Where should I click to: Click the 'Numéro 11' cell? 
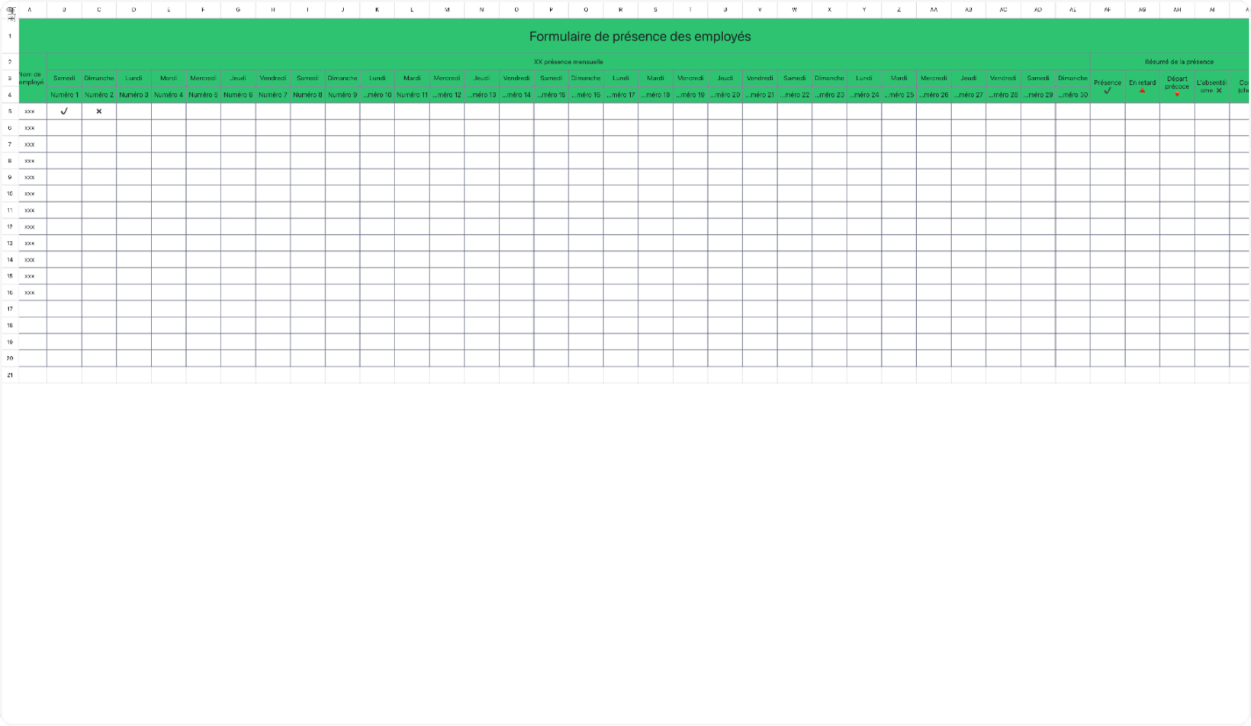coord(412,95)
